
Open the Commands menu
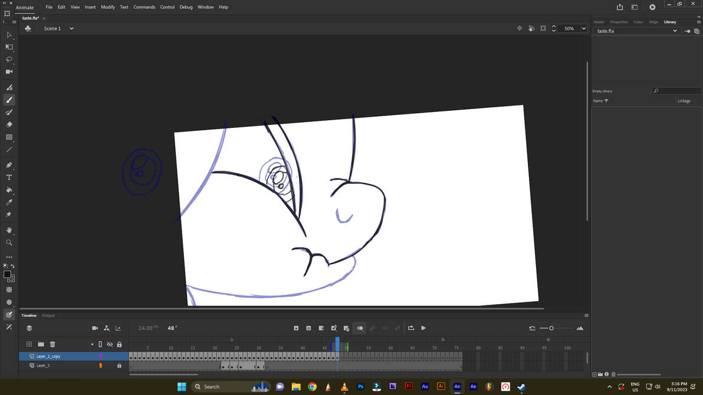[144, 7]
